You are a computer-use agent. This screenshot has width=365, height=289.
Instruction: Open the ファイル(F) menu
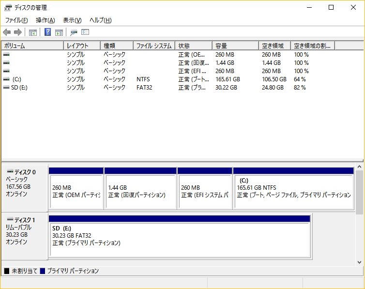pos(16,20)
